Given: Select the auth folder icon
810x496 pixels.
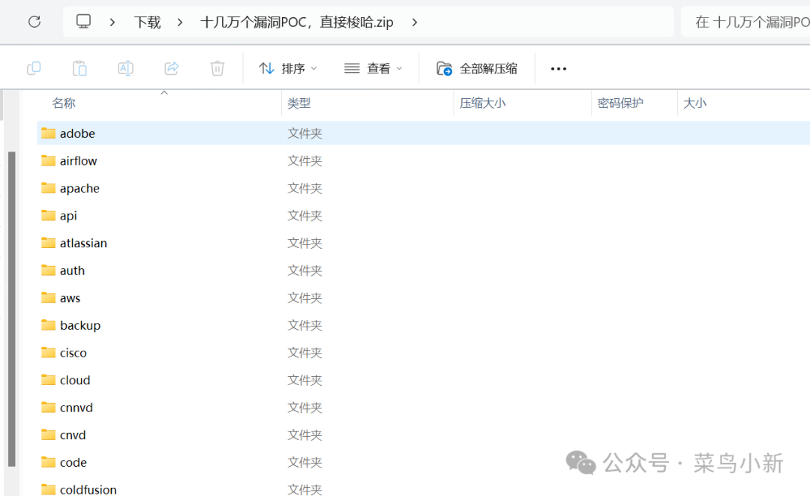Looking at the screenshot, I should (x=48, y=270).
